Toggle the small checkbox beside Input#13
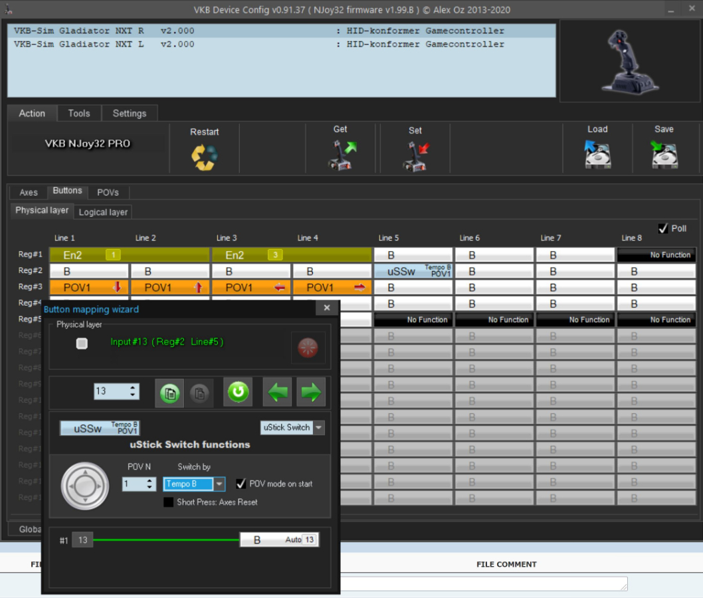This screenshot has width=703, height=598. click(82, 344)
